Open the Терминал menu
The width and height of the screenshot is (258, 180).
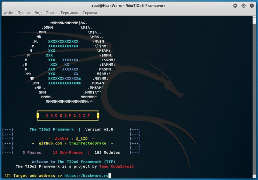[69, 13]
